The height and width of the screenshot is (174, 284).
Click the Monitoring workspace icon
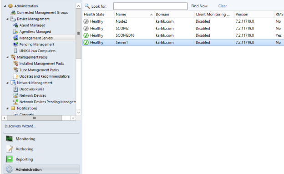pyautogui.click(x=9, y=139)
